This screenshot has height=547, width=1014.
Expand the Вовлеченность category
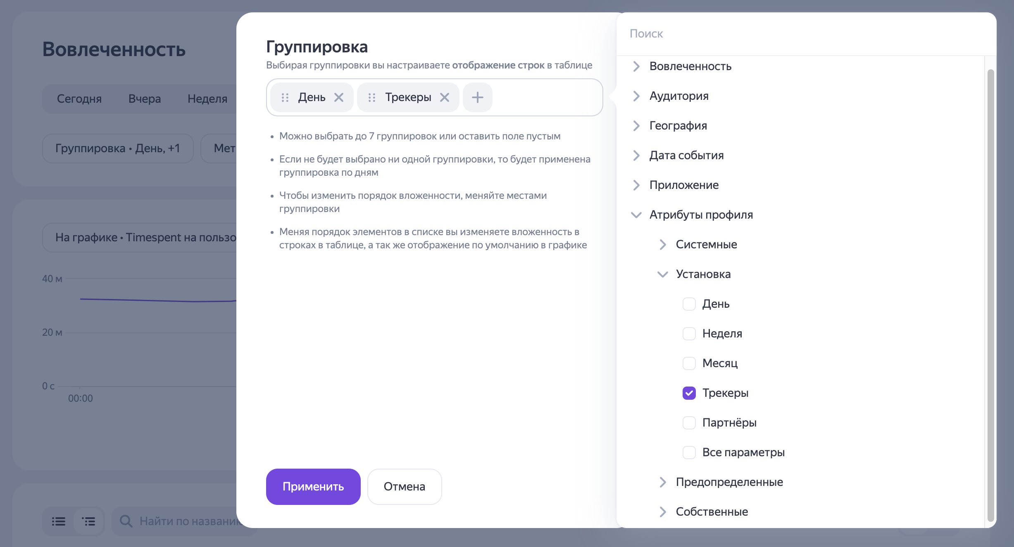click(x=636, y=66)
